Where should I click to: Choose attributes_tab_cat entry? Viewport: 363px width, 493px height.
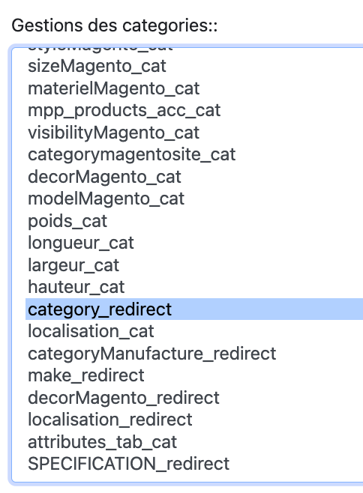click(x=194, y=442)
